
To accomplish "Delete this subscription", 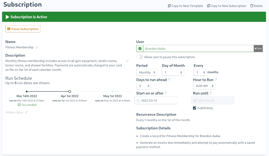I will pos(256,6).
